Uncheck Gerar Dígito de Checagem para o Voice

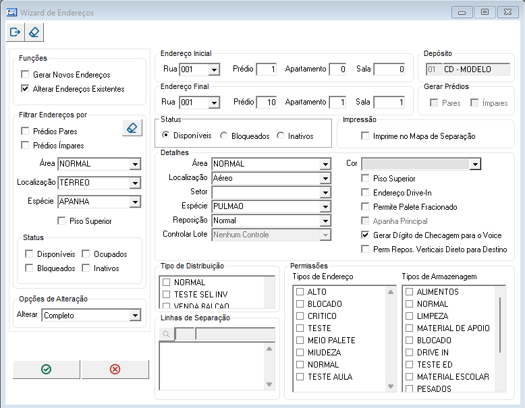click(x=365, y=235)
